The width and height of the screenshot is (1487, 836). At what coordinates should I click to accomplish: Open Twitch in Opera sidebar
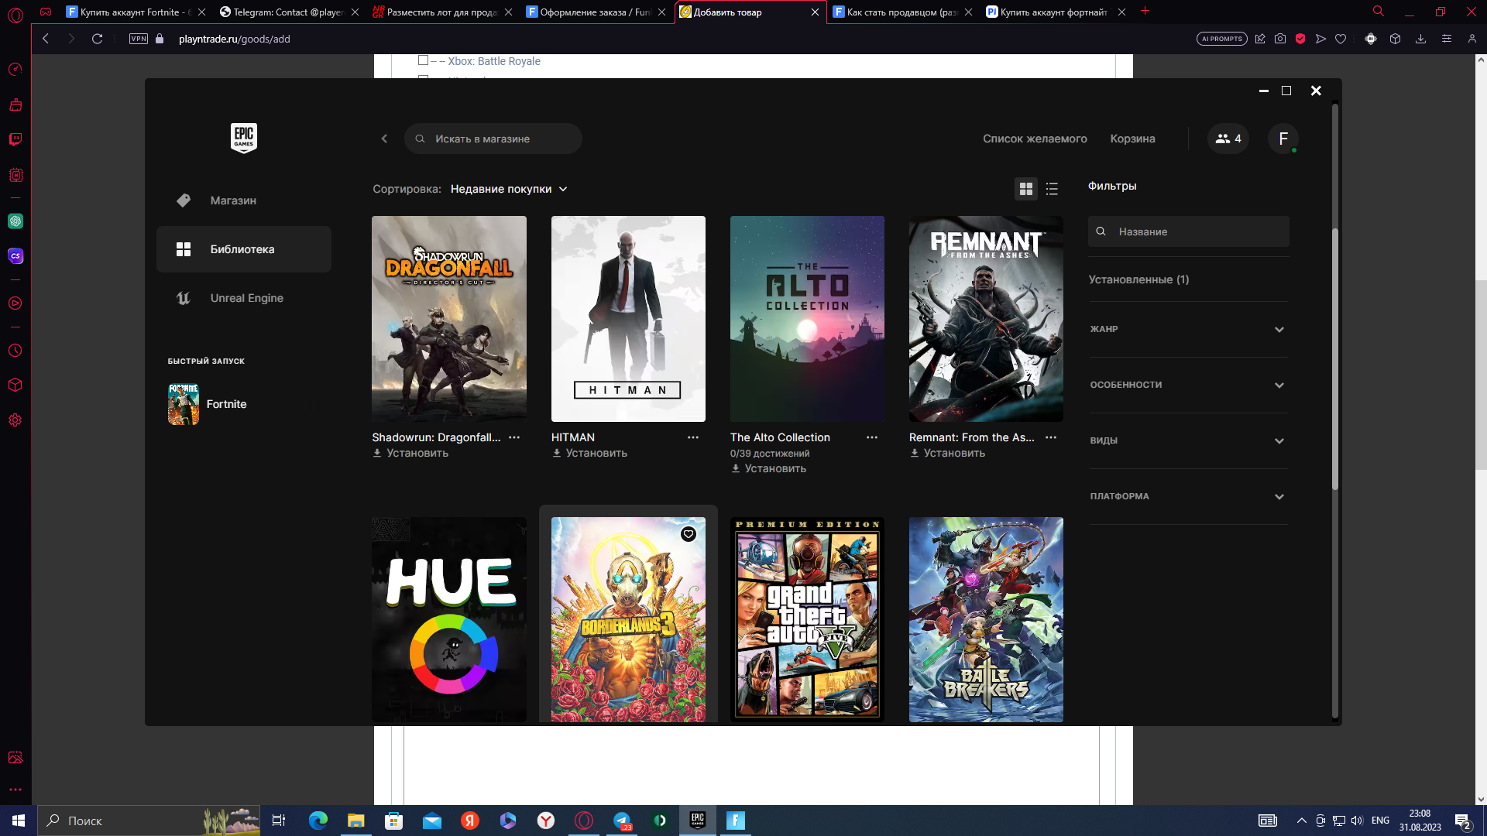pos(15,139)
